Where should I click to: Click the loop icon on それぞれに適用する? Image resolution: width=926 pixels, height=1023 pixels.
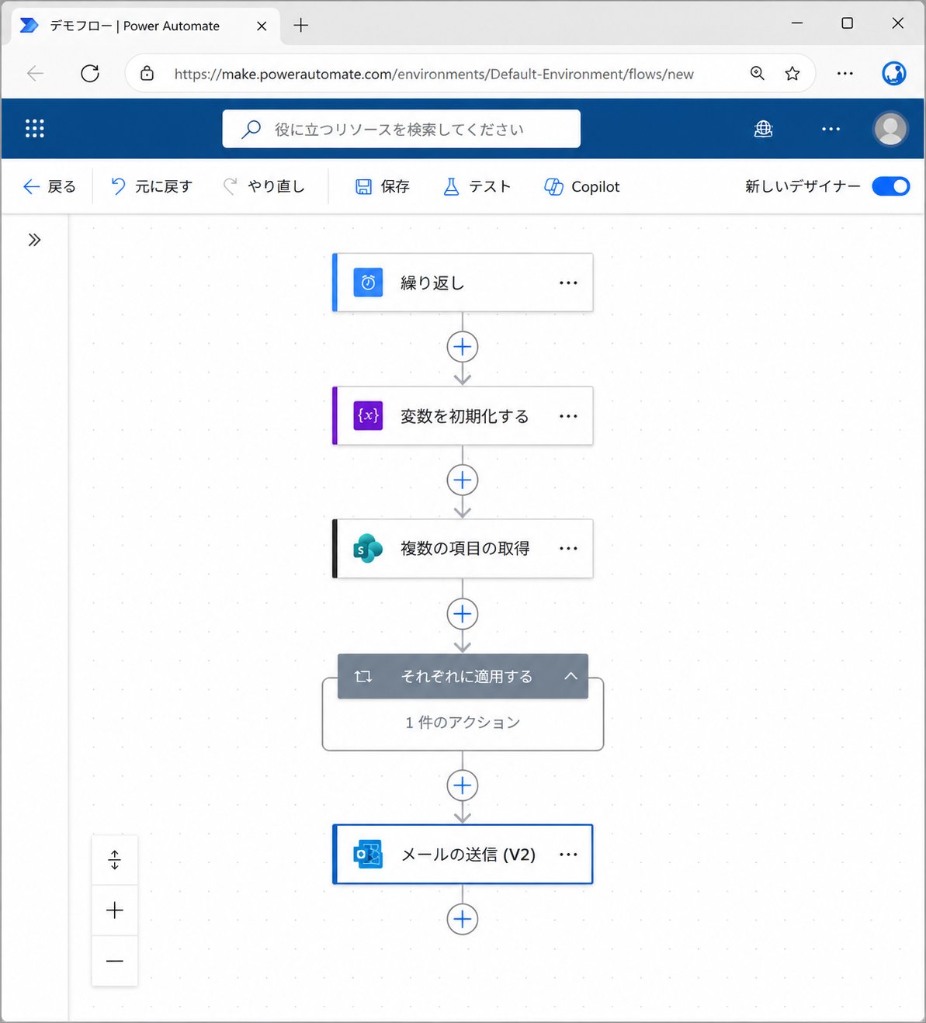click(x=363, y=677)
